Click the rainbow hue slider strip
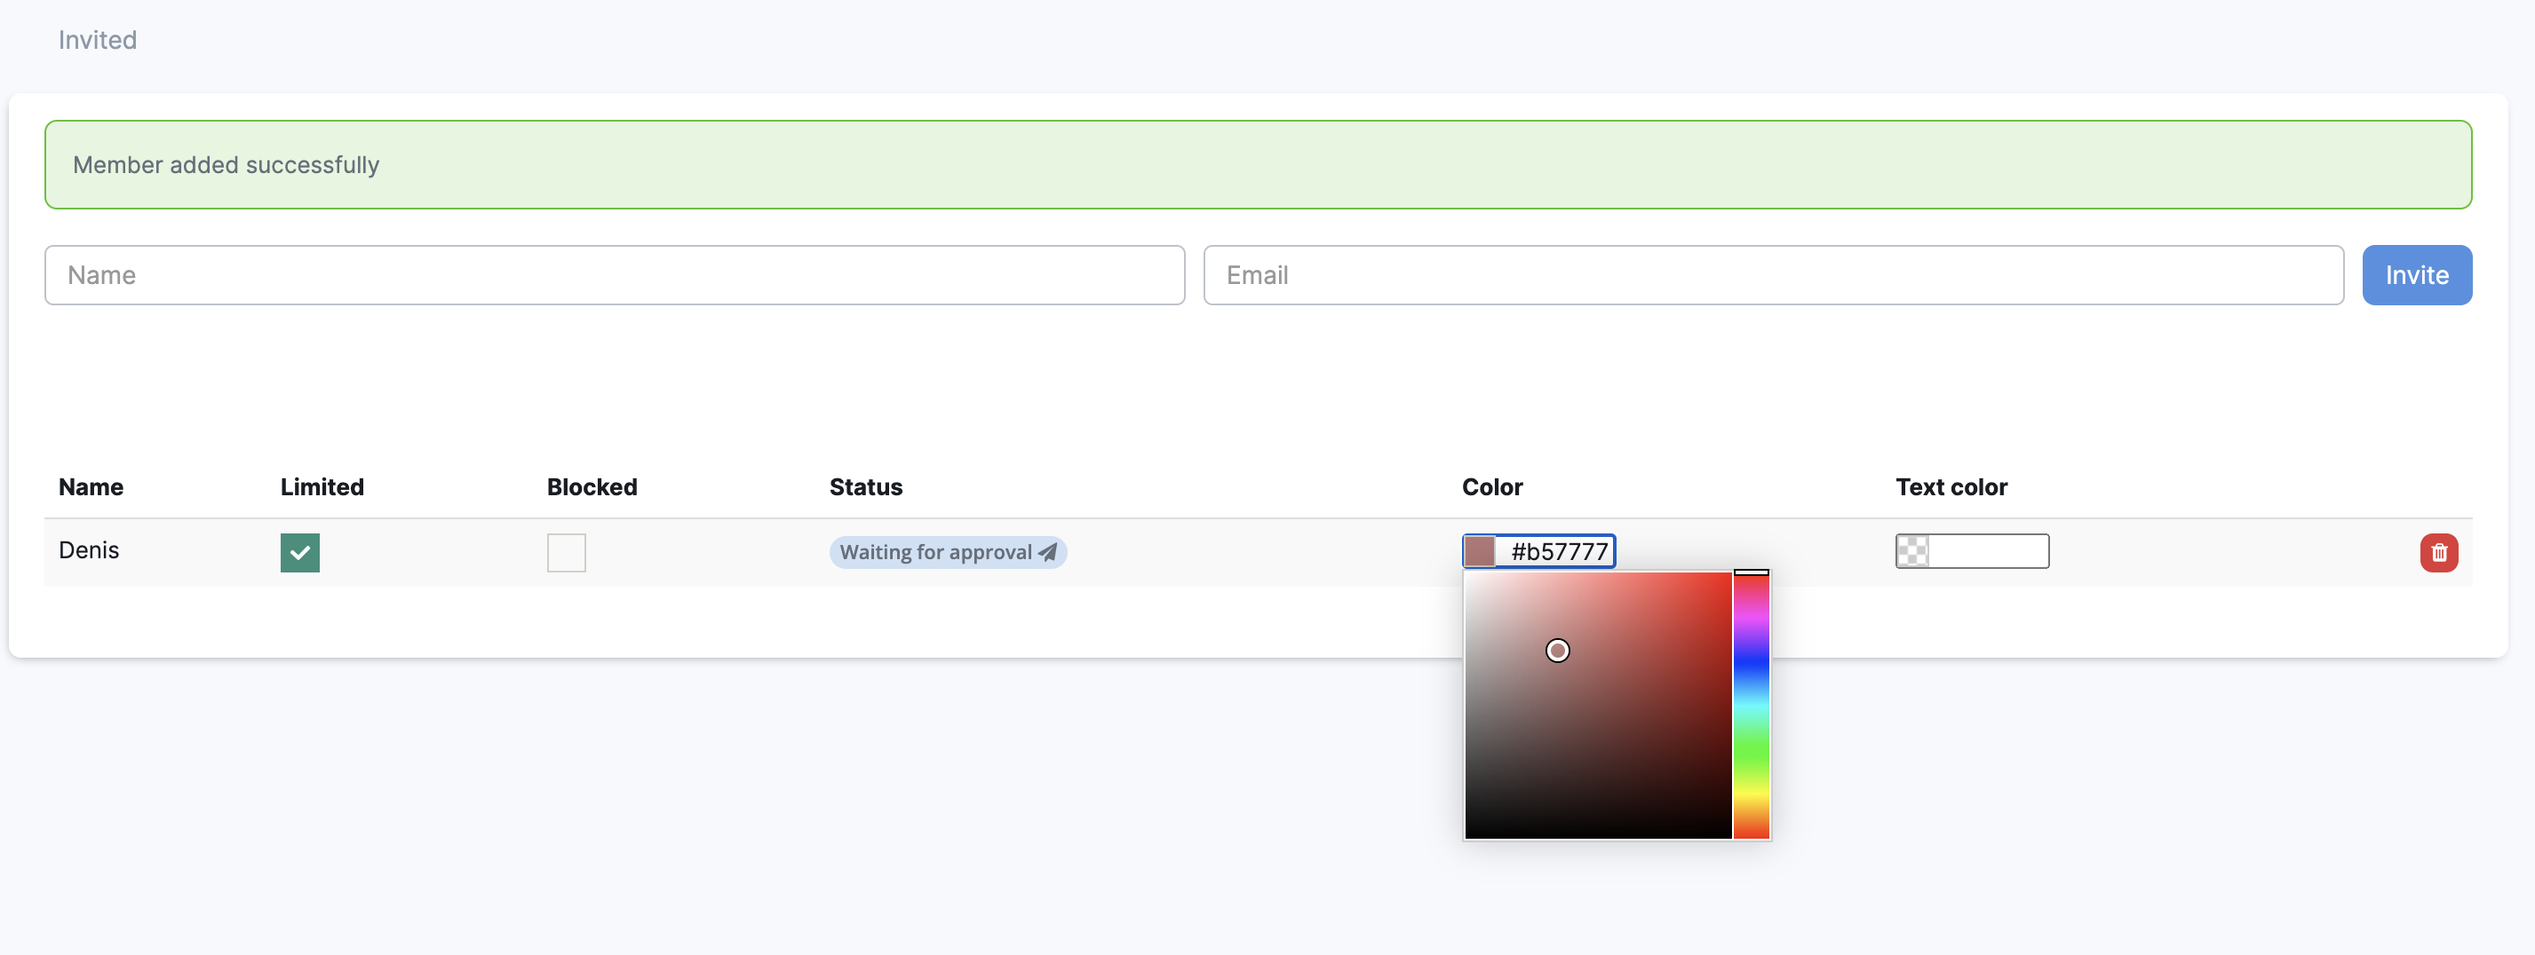Viewport: 2535px width, 955px height. (x=1751, y=708)
